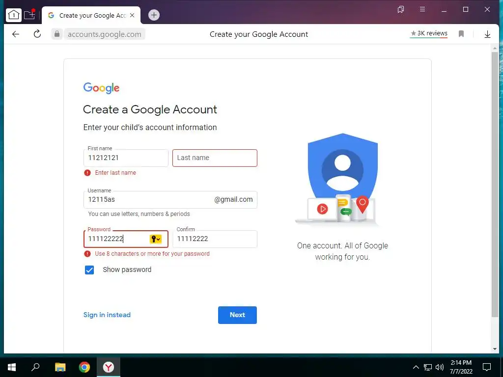This screenshot has width=503, height=377.
Task: Switch to the Create your Google Account tab
Action: pyautogui.click(x=91, y=15)
